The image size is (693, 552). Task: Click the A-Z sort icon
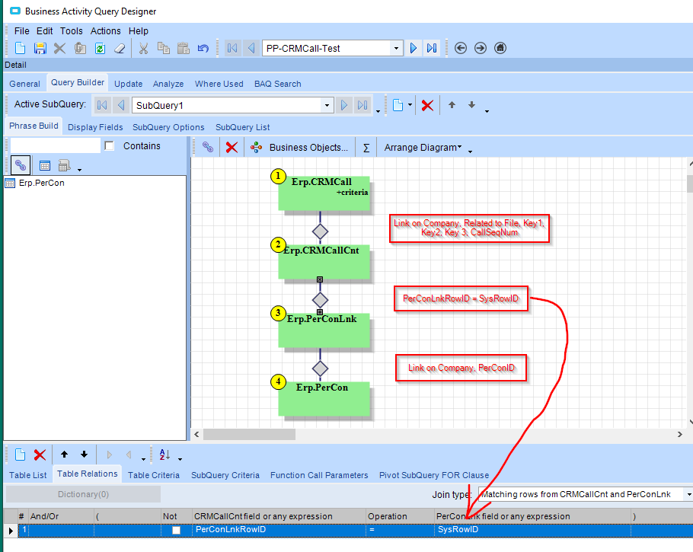pyautogui.click(x=164, y=455)
